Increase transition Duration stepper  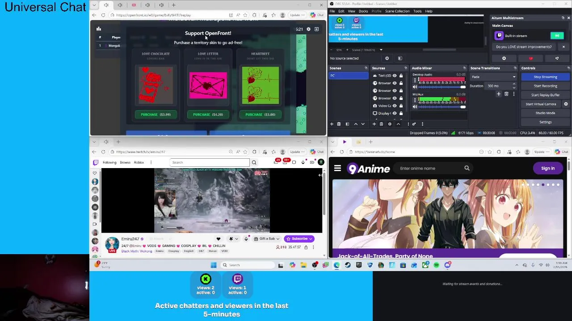(x=514, y=84)
